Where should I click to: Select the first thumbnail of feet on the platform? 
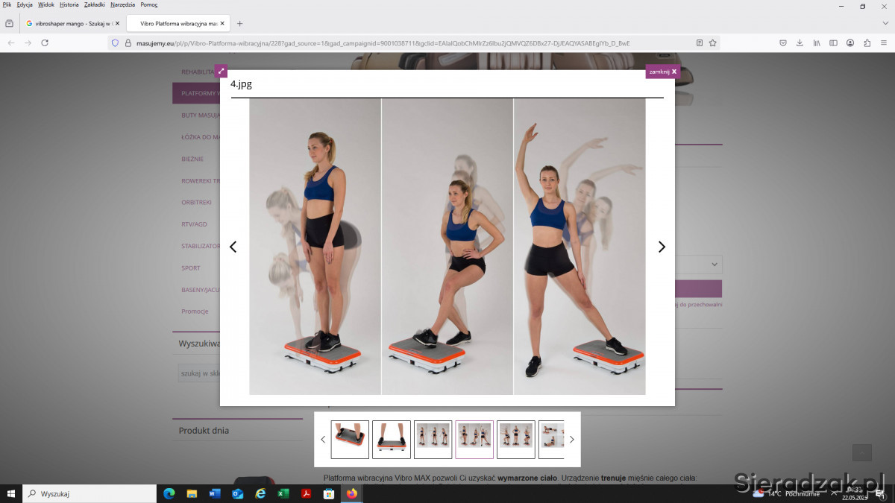pyautogui.click(x=350, y=439)
